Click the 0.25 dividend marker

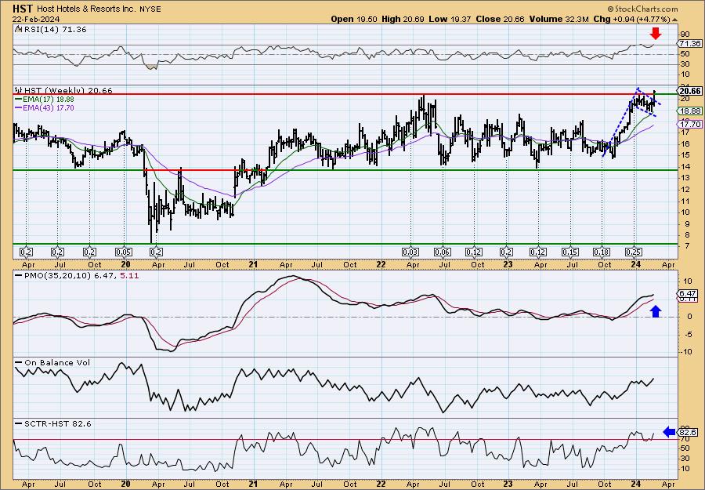[634, 252]
